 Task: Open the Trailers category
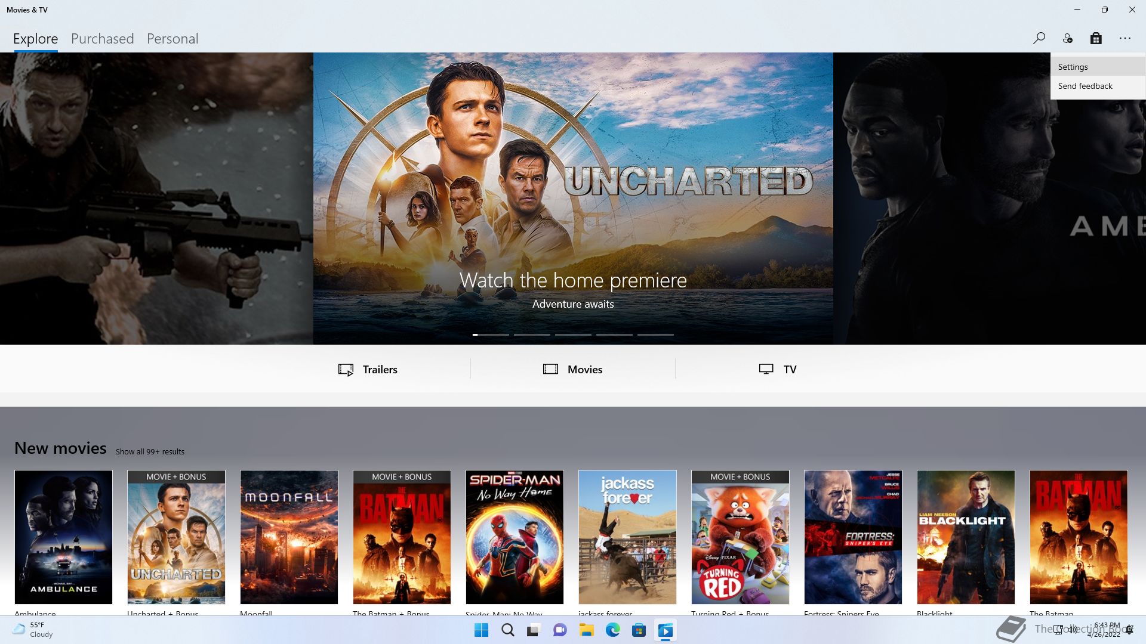(368, 369)
